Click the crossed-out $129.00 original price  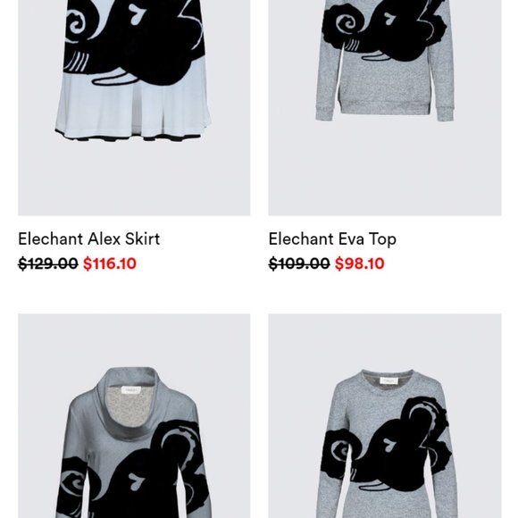click(48, 263)
